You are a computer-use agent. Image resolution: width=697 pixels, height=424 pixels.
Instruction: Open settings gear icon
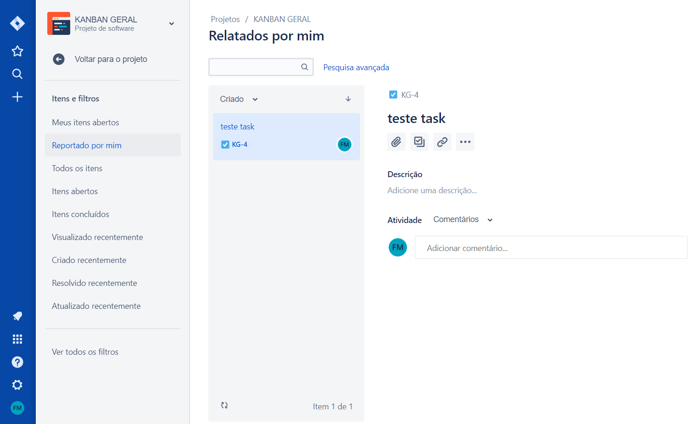[x=17, y=385]
